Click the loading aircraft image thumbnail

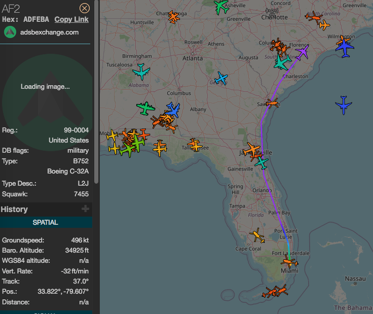coord(47,102)
